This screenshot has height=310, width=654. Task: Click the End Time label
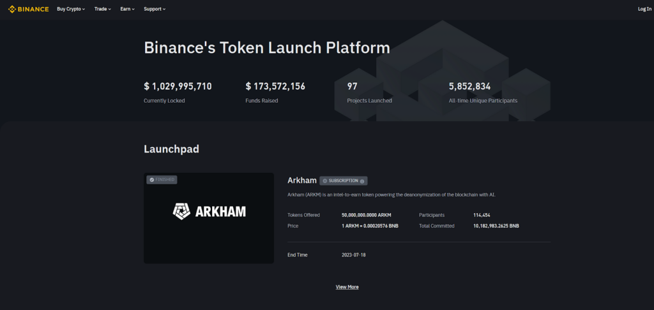(298, 255)
